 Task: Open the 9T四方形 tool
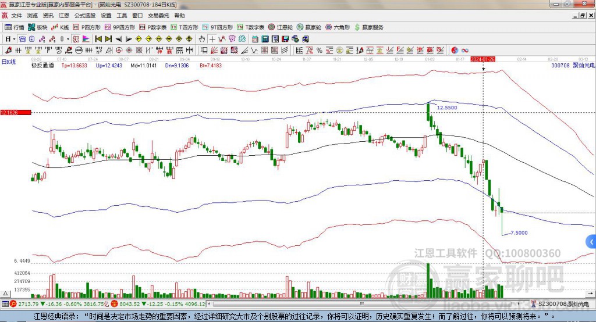218,27
